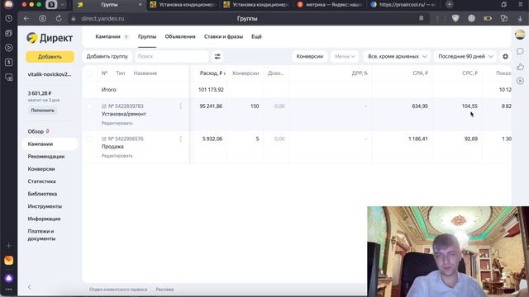Open the mail icon in browser sidebar

point(9,261)
